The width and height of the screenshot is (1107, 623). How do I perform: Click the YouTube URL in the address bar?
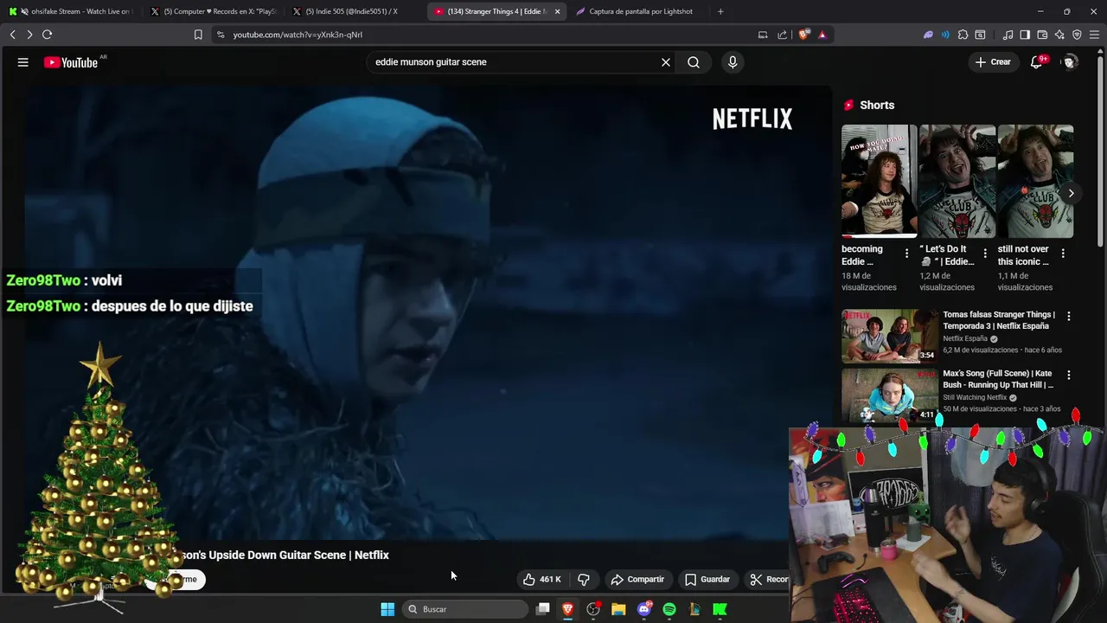[x=298, y=35]
